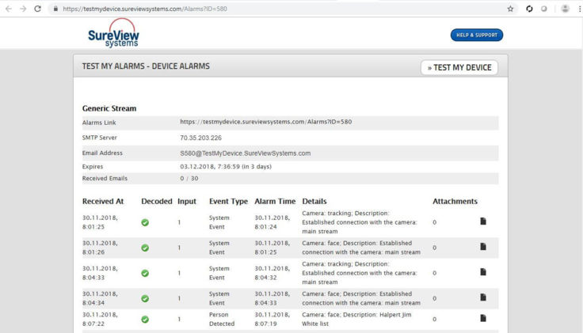583x333 pixels.
Task: Open attachment document icon for 8:01:26 alarm
Action: [x=483, y=248]
